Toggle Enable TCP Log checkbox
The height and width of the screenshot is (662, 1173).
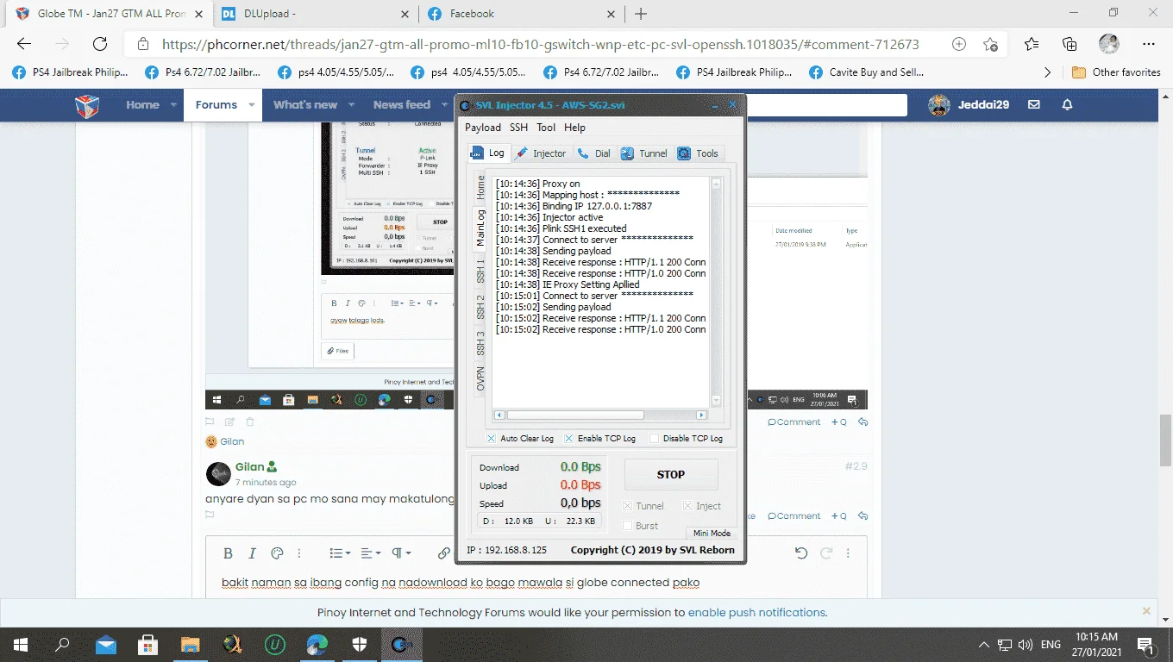568,438
